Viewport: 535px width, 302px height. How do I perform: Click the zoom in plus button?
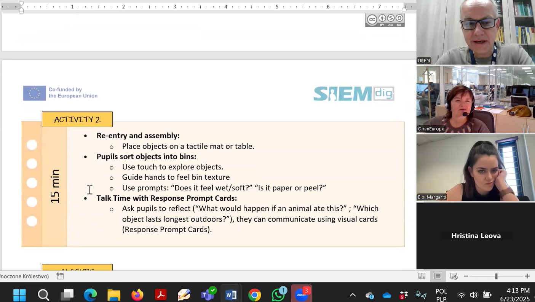[x=527, y=276]
